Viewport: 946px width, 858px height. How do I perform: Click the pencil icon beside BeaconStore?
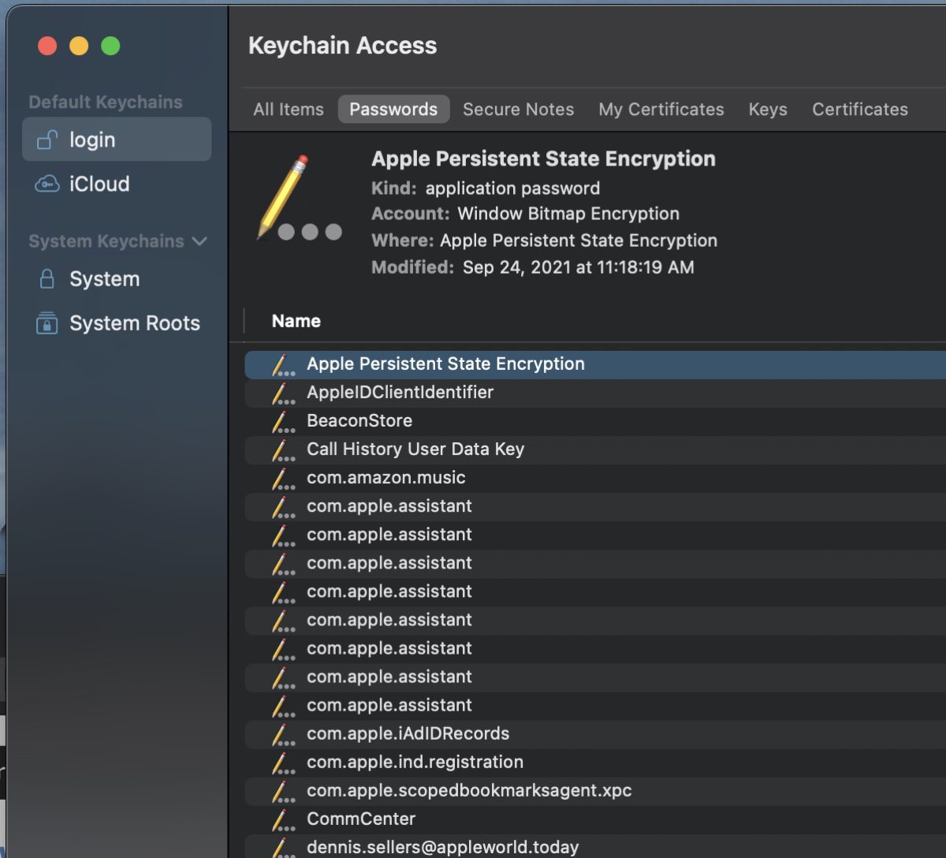[283, 422]
